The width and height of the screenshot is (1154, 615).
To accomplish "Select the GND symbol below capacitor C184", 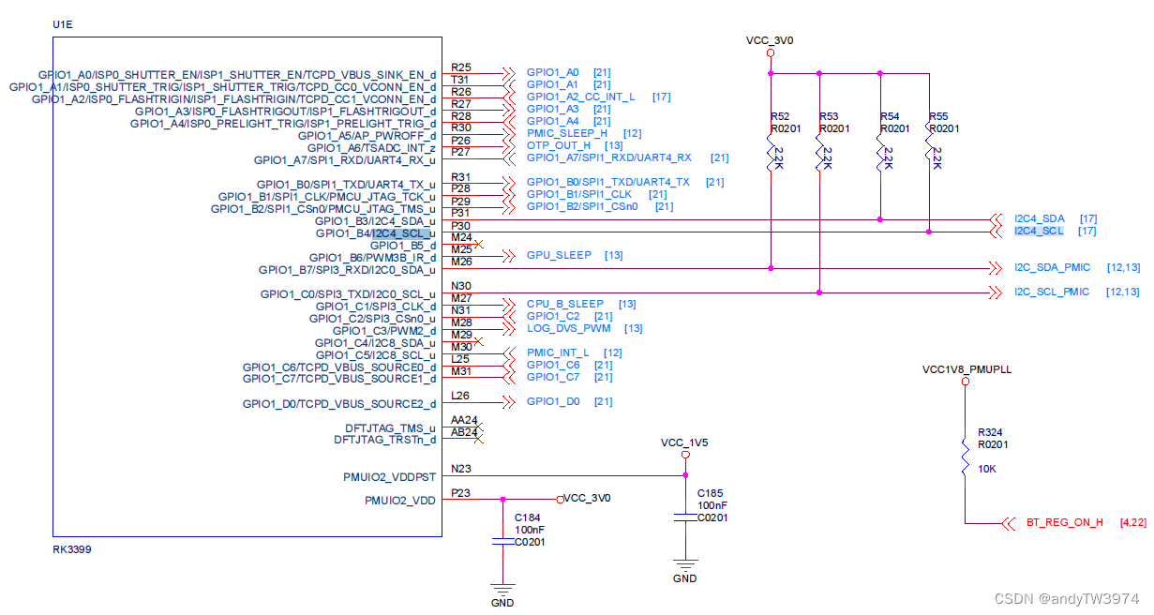I will click(502, 591).
